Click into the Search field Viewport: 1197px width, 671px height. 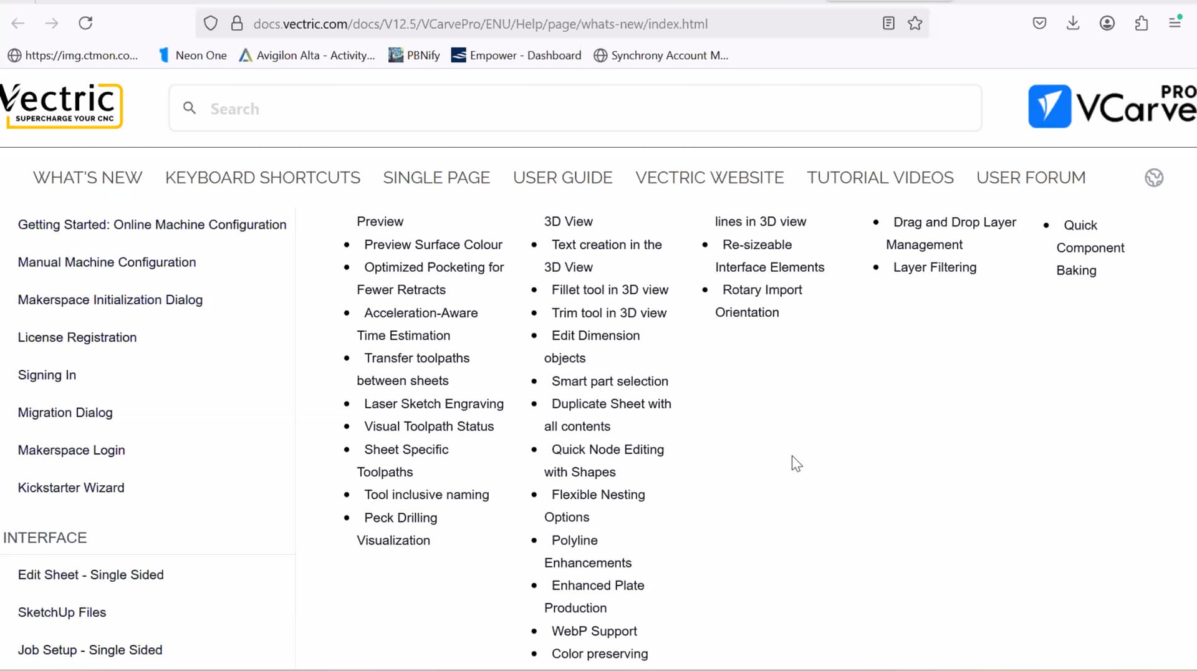click(x=575, y=109)
